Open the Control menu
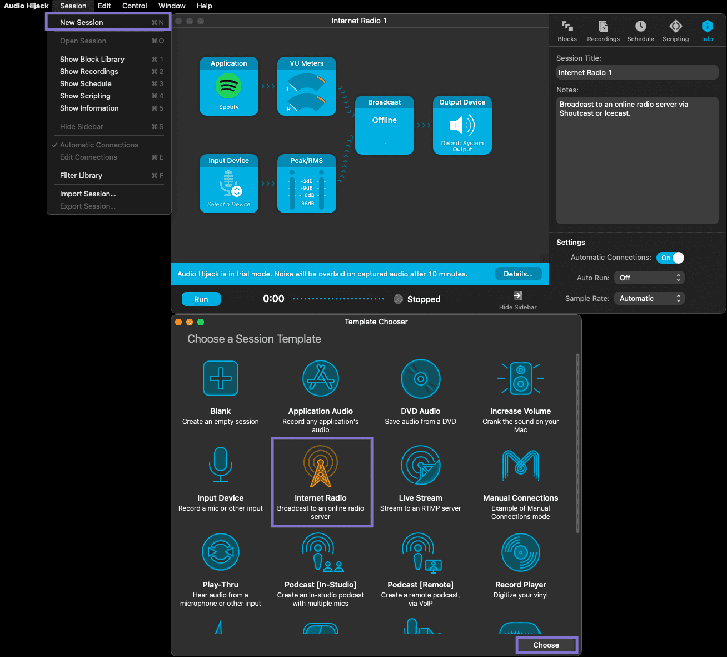 (135, 6)
